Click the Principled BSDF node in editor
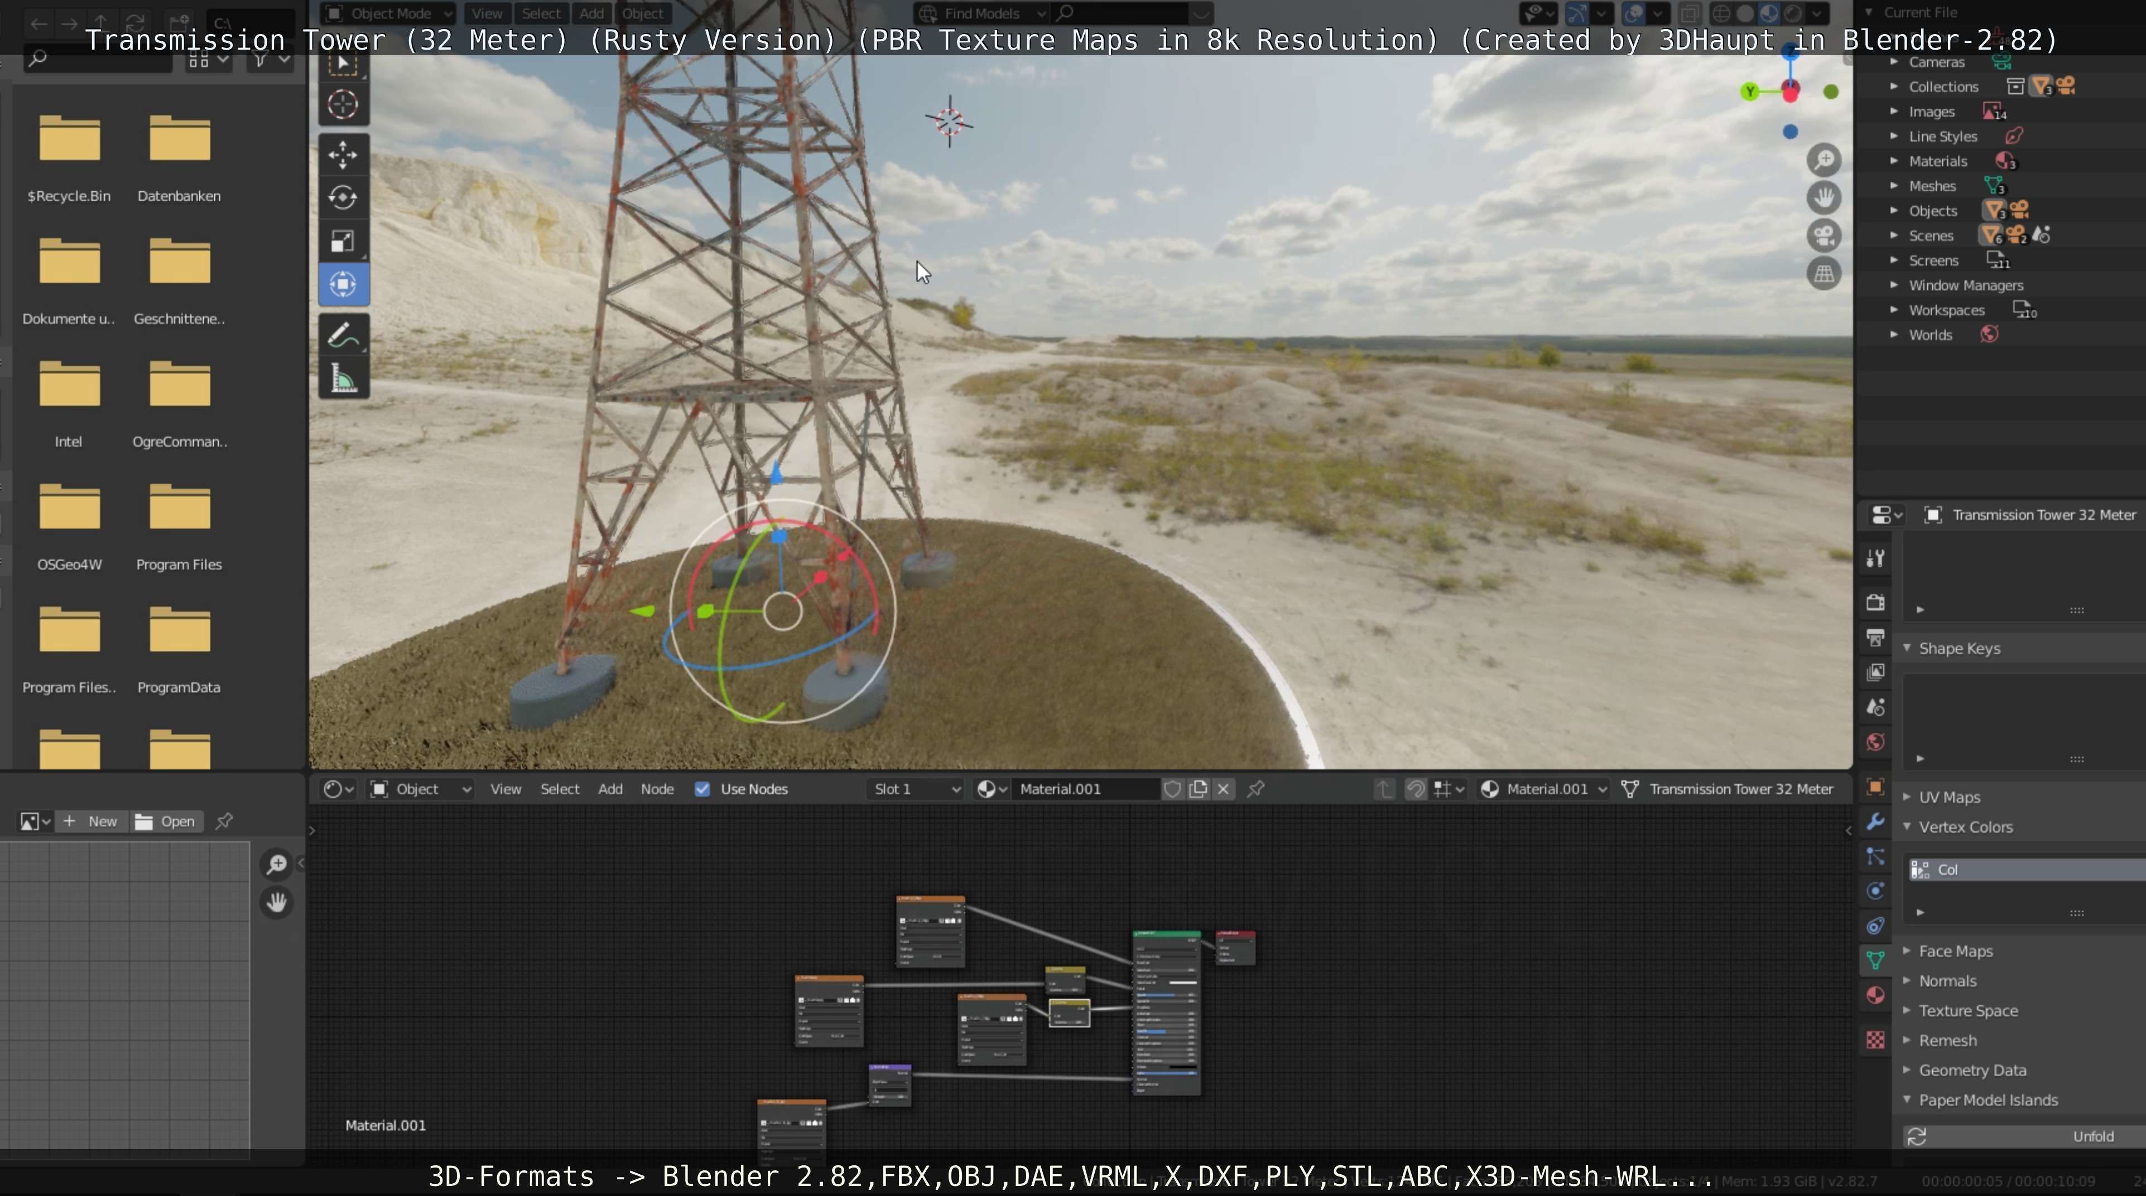This screenshot has height=1196, width=2146. [1166, 1014]
